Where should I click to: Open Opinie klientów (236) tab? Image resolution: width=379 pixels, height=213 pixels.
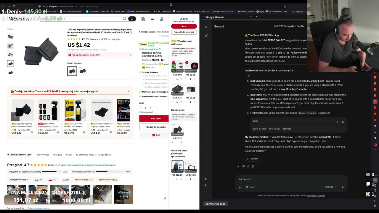(x=20, y=155)
